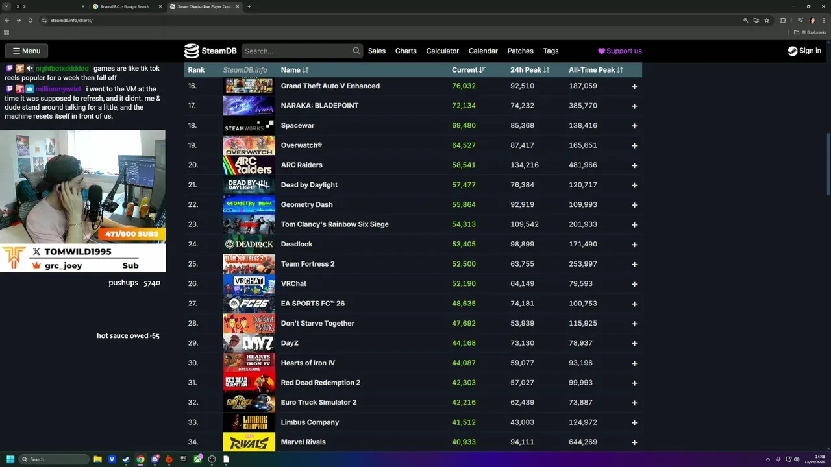
Task: Open Chrome three-dot menu
Action: pos(824,20)
